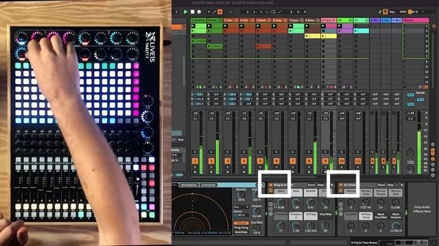Click Map button on DJ Tools rack
The height and width of the screenshot is (246, 439).
[390, 185]
